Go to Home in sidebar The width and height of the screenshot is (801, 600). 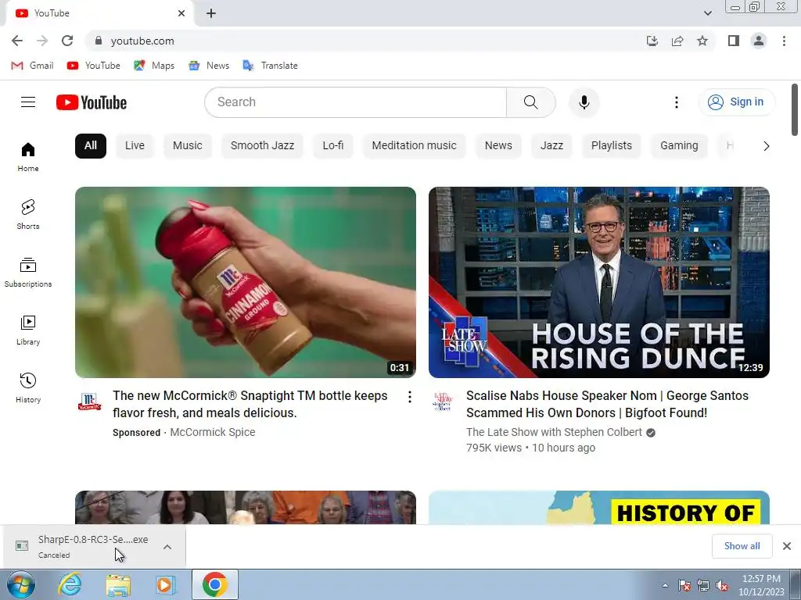coord(28,156)
